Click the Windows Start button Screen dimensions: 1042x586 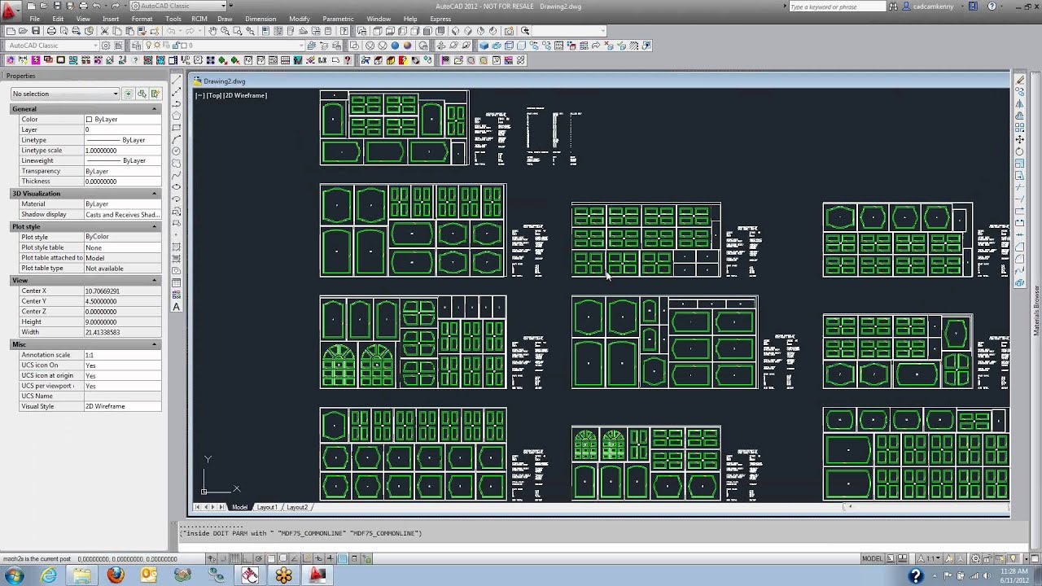tap(15, 575)
